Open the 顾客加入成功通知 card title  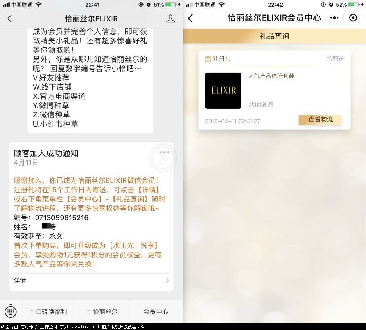click(46, 153)
